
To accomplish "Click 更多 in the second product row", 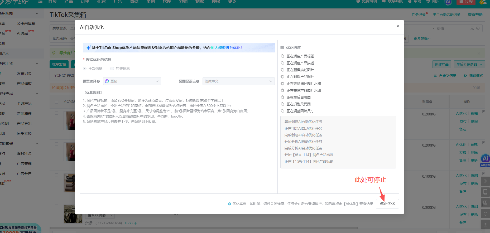I will tap(474, 160).
